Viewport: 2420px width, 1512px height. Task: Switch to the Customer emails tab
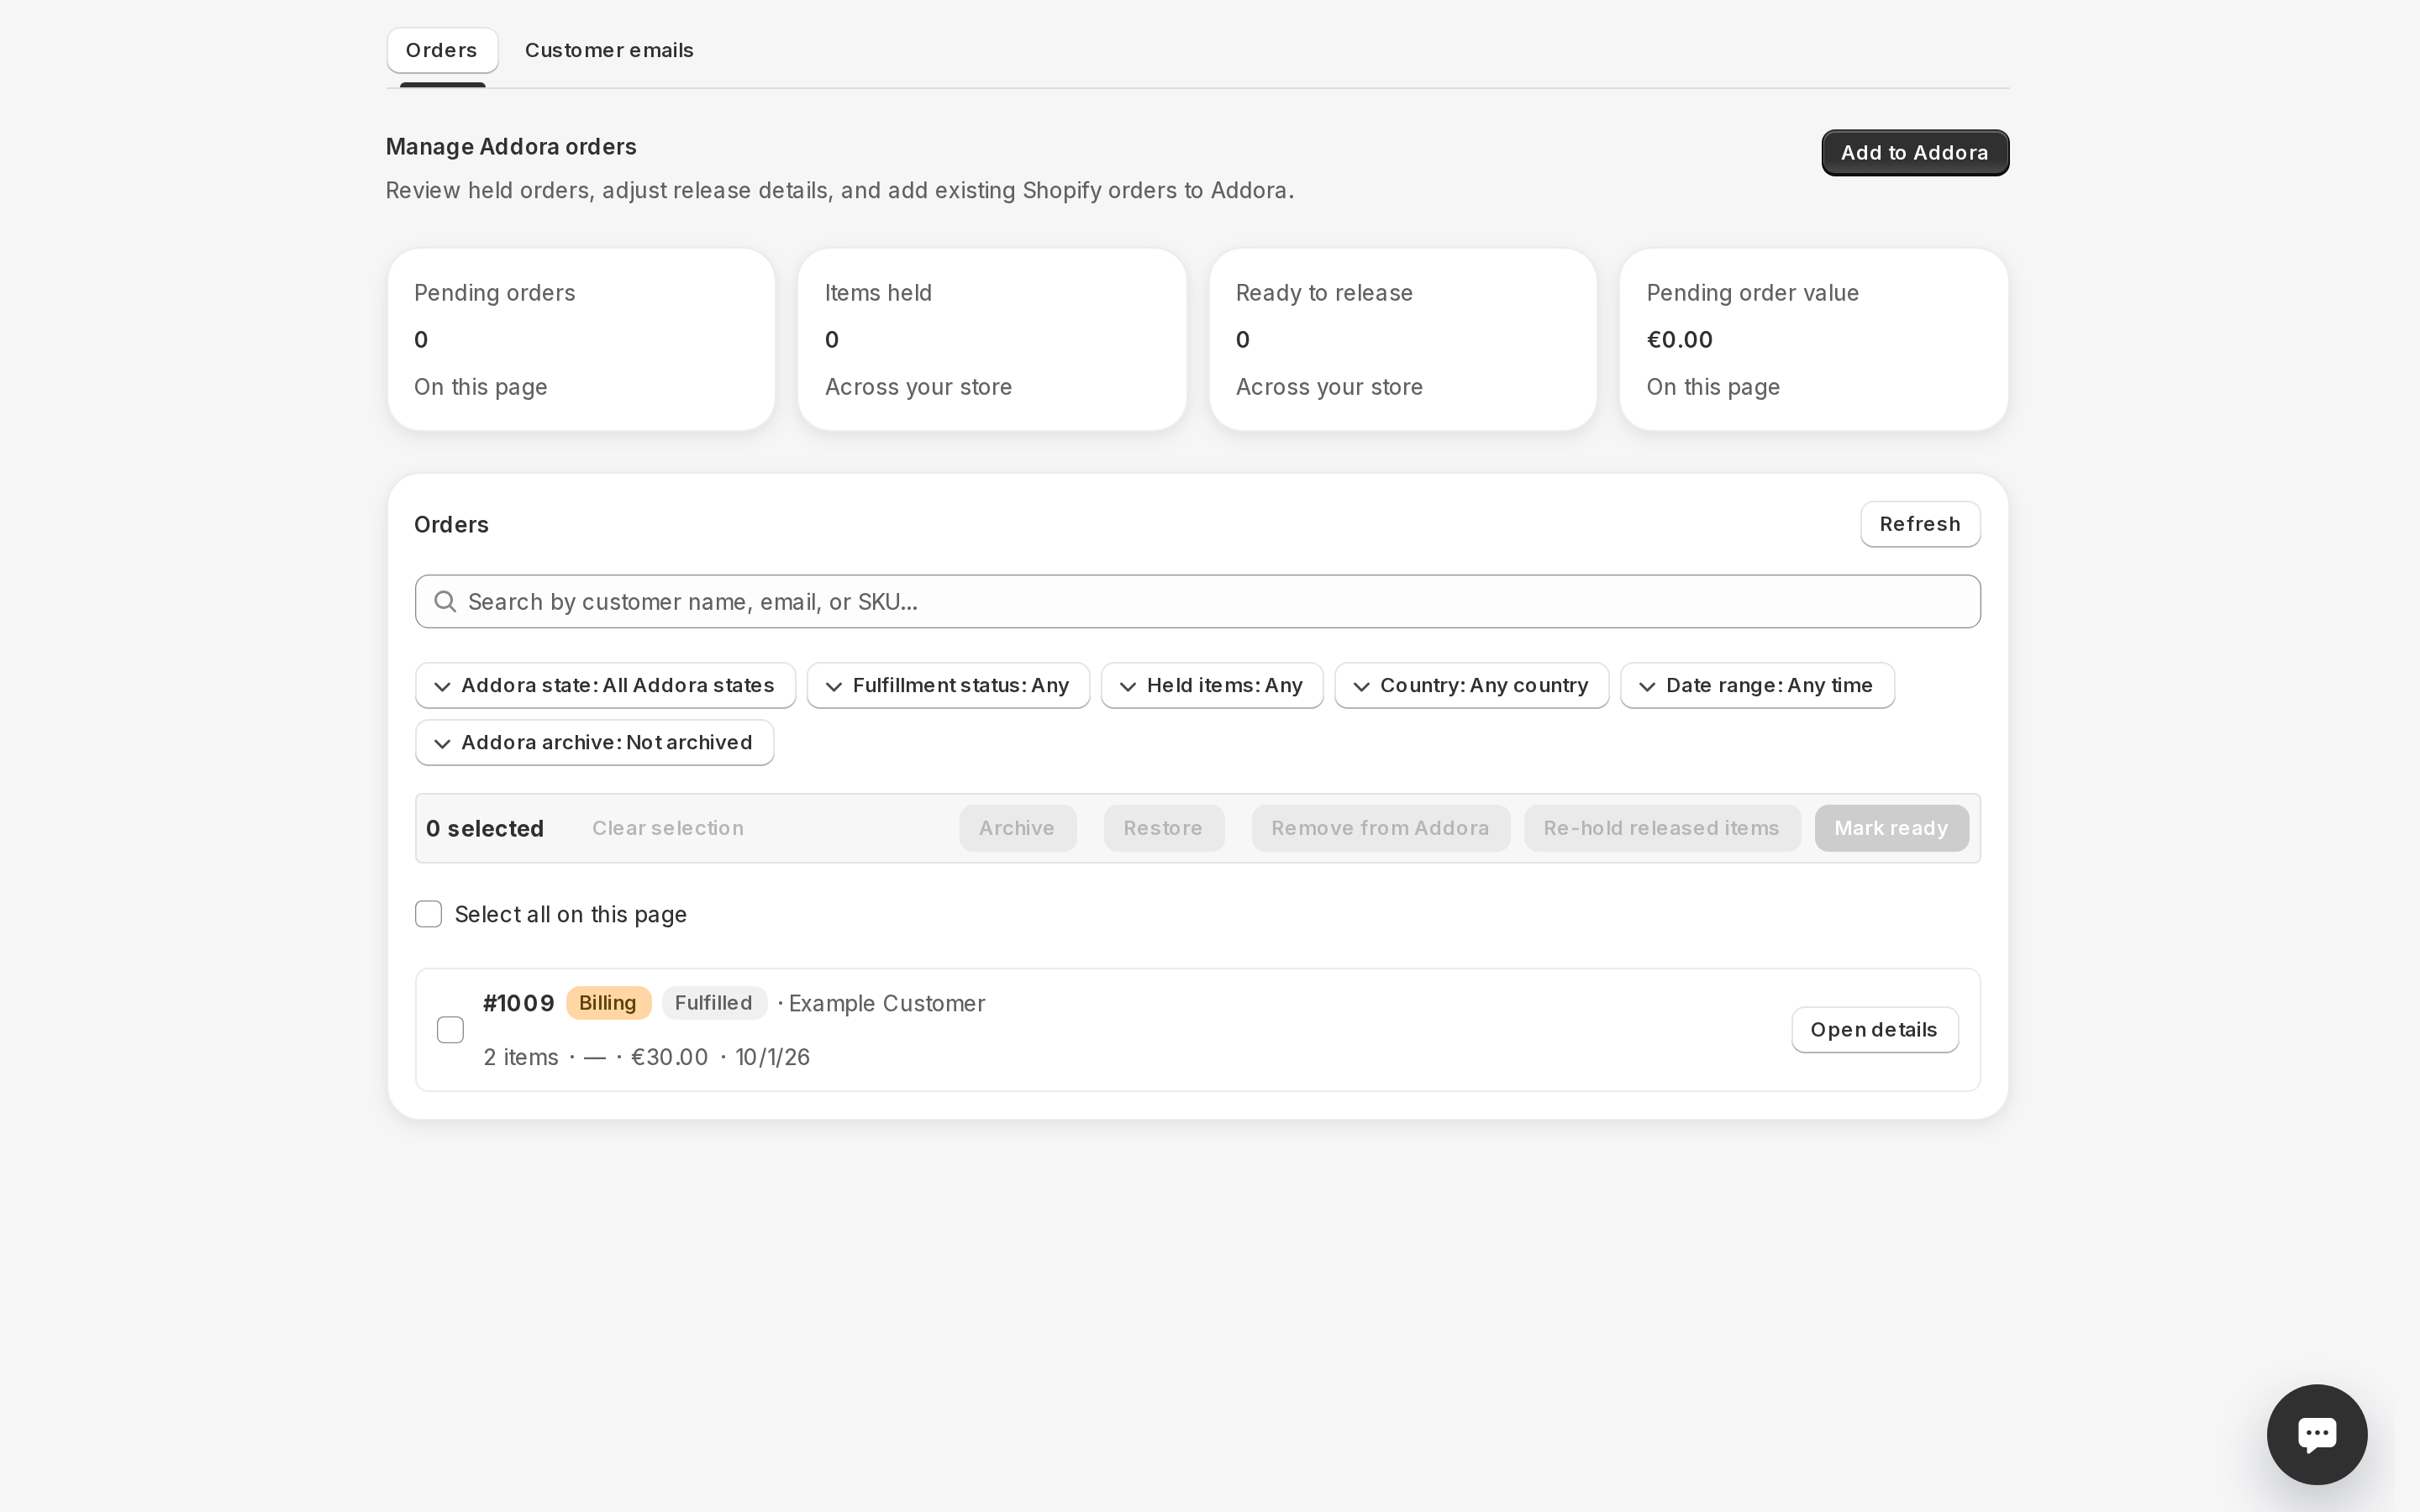[x=609, y=50]
